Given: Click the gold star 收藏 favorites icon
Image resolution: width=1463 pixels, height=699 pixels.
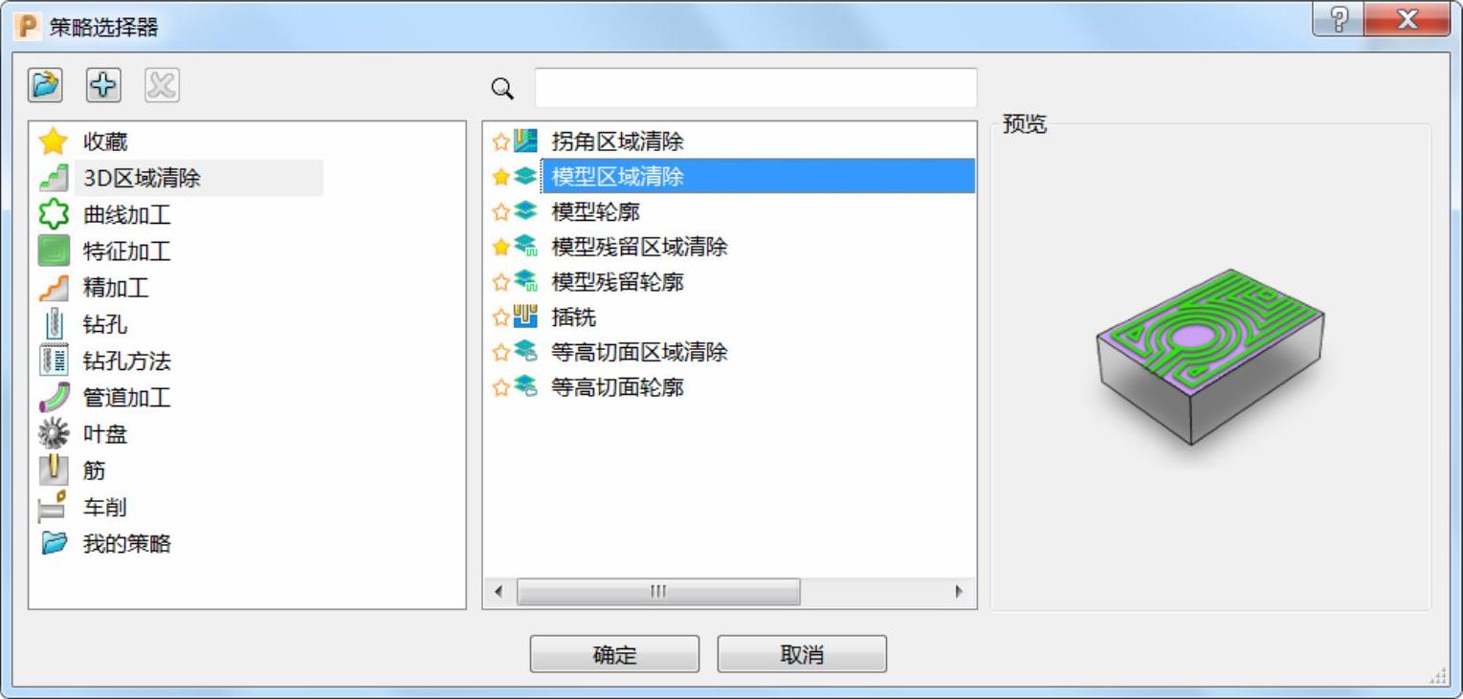Looking at the screenshot, I should tap(54, 142).
